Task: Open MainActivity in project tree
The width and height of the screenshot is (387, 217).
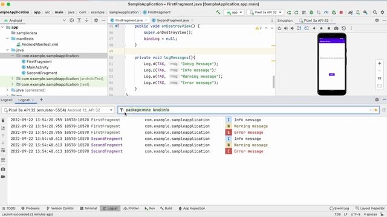Action: click(x=37, y=67)
